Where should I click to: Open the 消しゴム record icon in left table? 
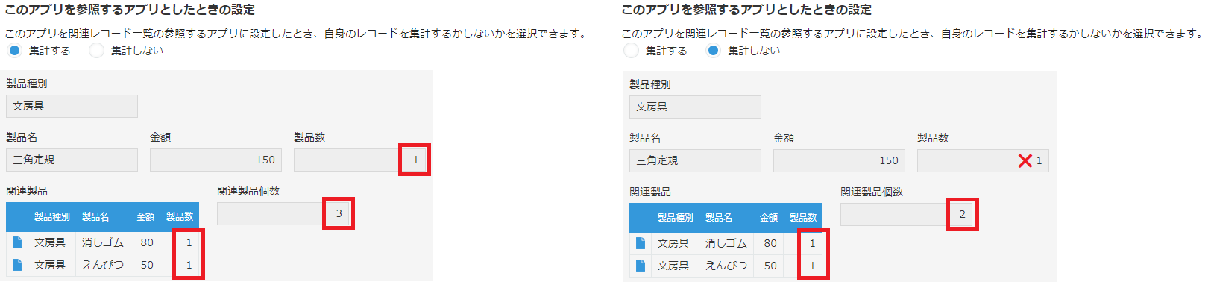coord(17,242)
